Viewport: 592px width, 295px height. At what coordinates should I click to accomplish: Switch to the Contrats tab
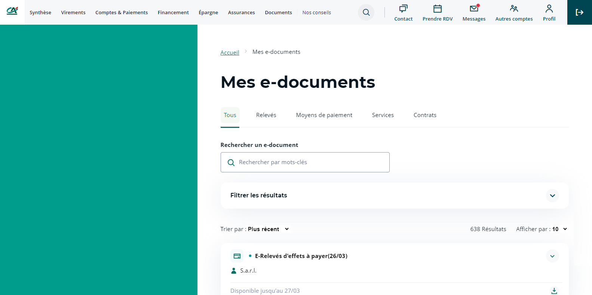click(425, 115)
